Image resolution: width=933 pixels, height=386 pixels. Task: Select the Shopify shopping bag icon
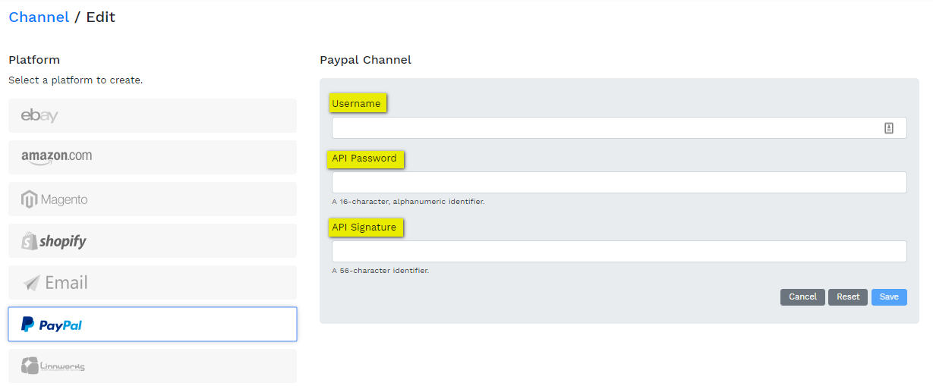pos(30,241)
